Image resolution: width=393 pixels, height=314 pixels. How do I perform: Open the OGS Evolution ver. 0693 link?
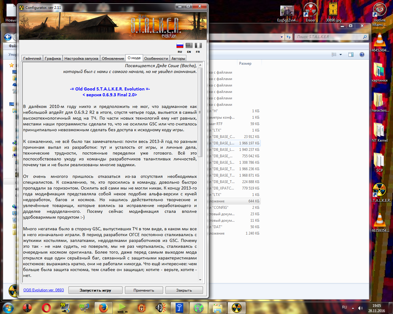(x=44, y=290)
